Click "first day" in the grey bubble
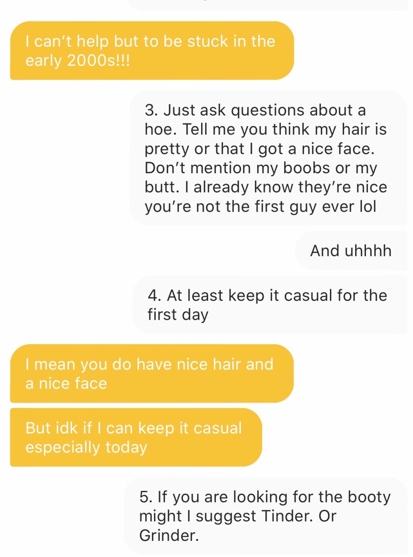This screenshot has width=413, height=557. tap(178, 314)
